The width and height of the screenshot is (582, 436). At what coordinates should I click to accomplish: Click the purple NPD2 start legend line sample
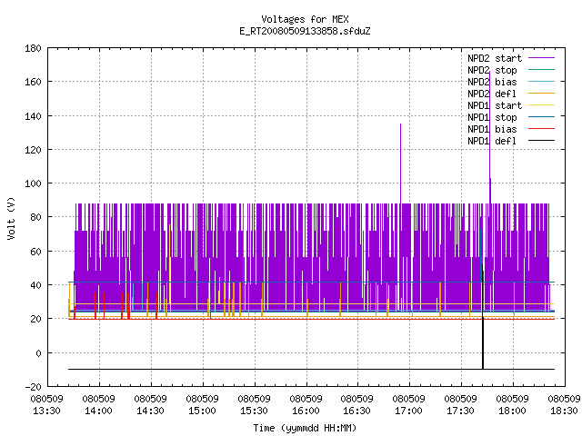pos(541,58)
